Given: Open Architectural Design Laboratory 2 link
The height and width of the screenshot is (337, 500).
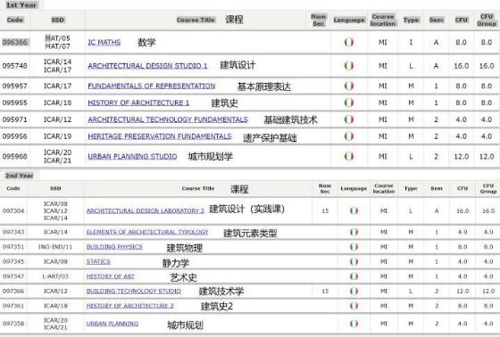Looking at the screenshot, I should pos(145,211).
